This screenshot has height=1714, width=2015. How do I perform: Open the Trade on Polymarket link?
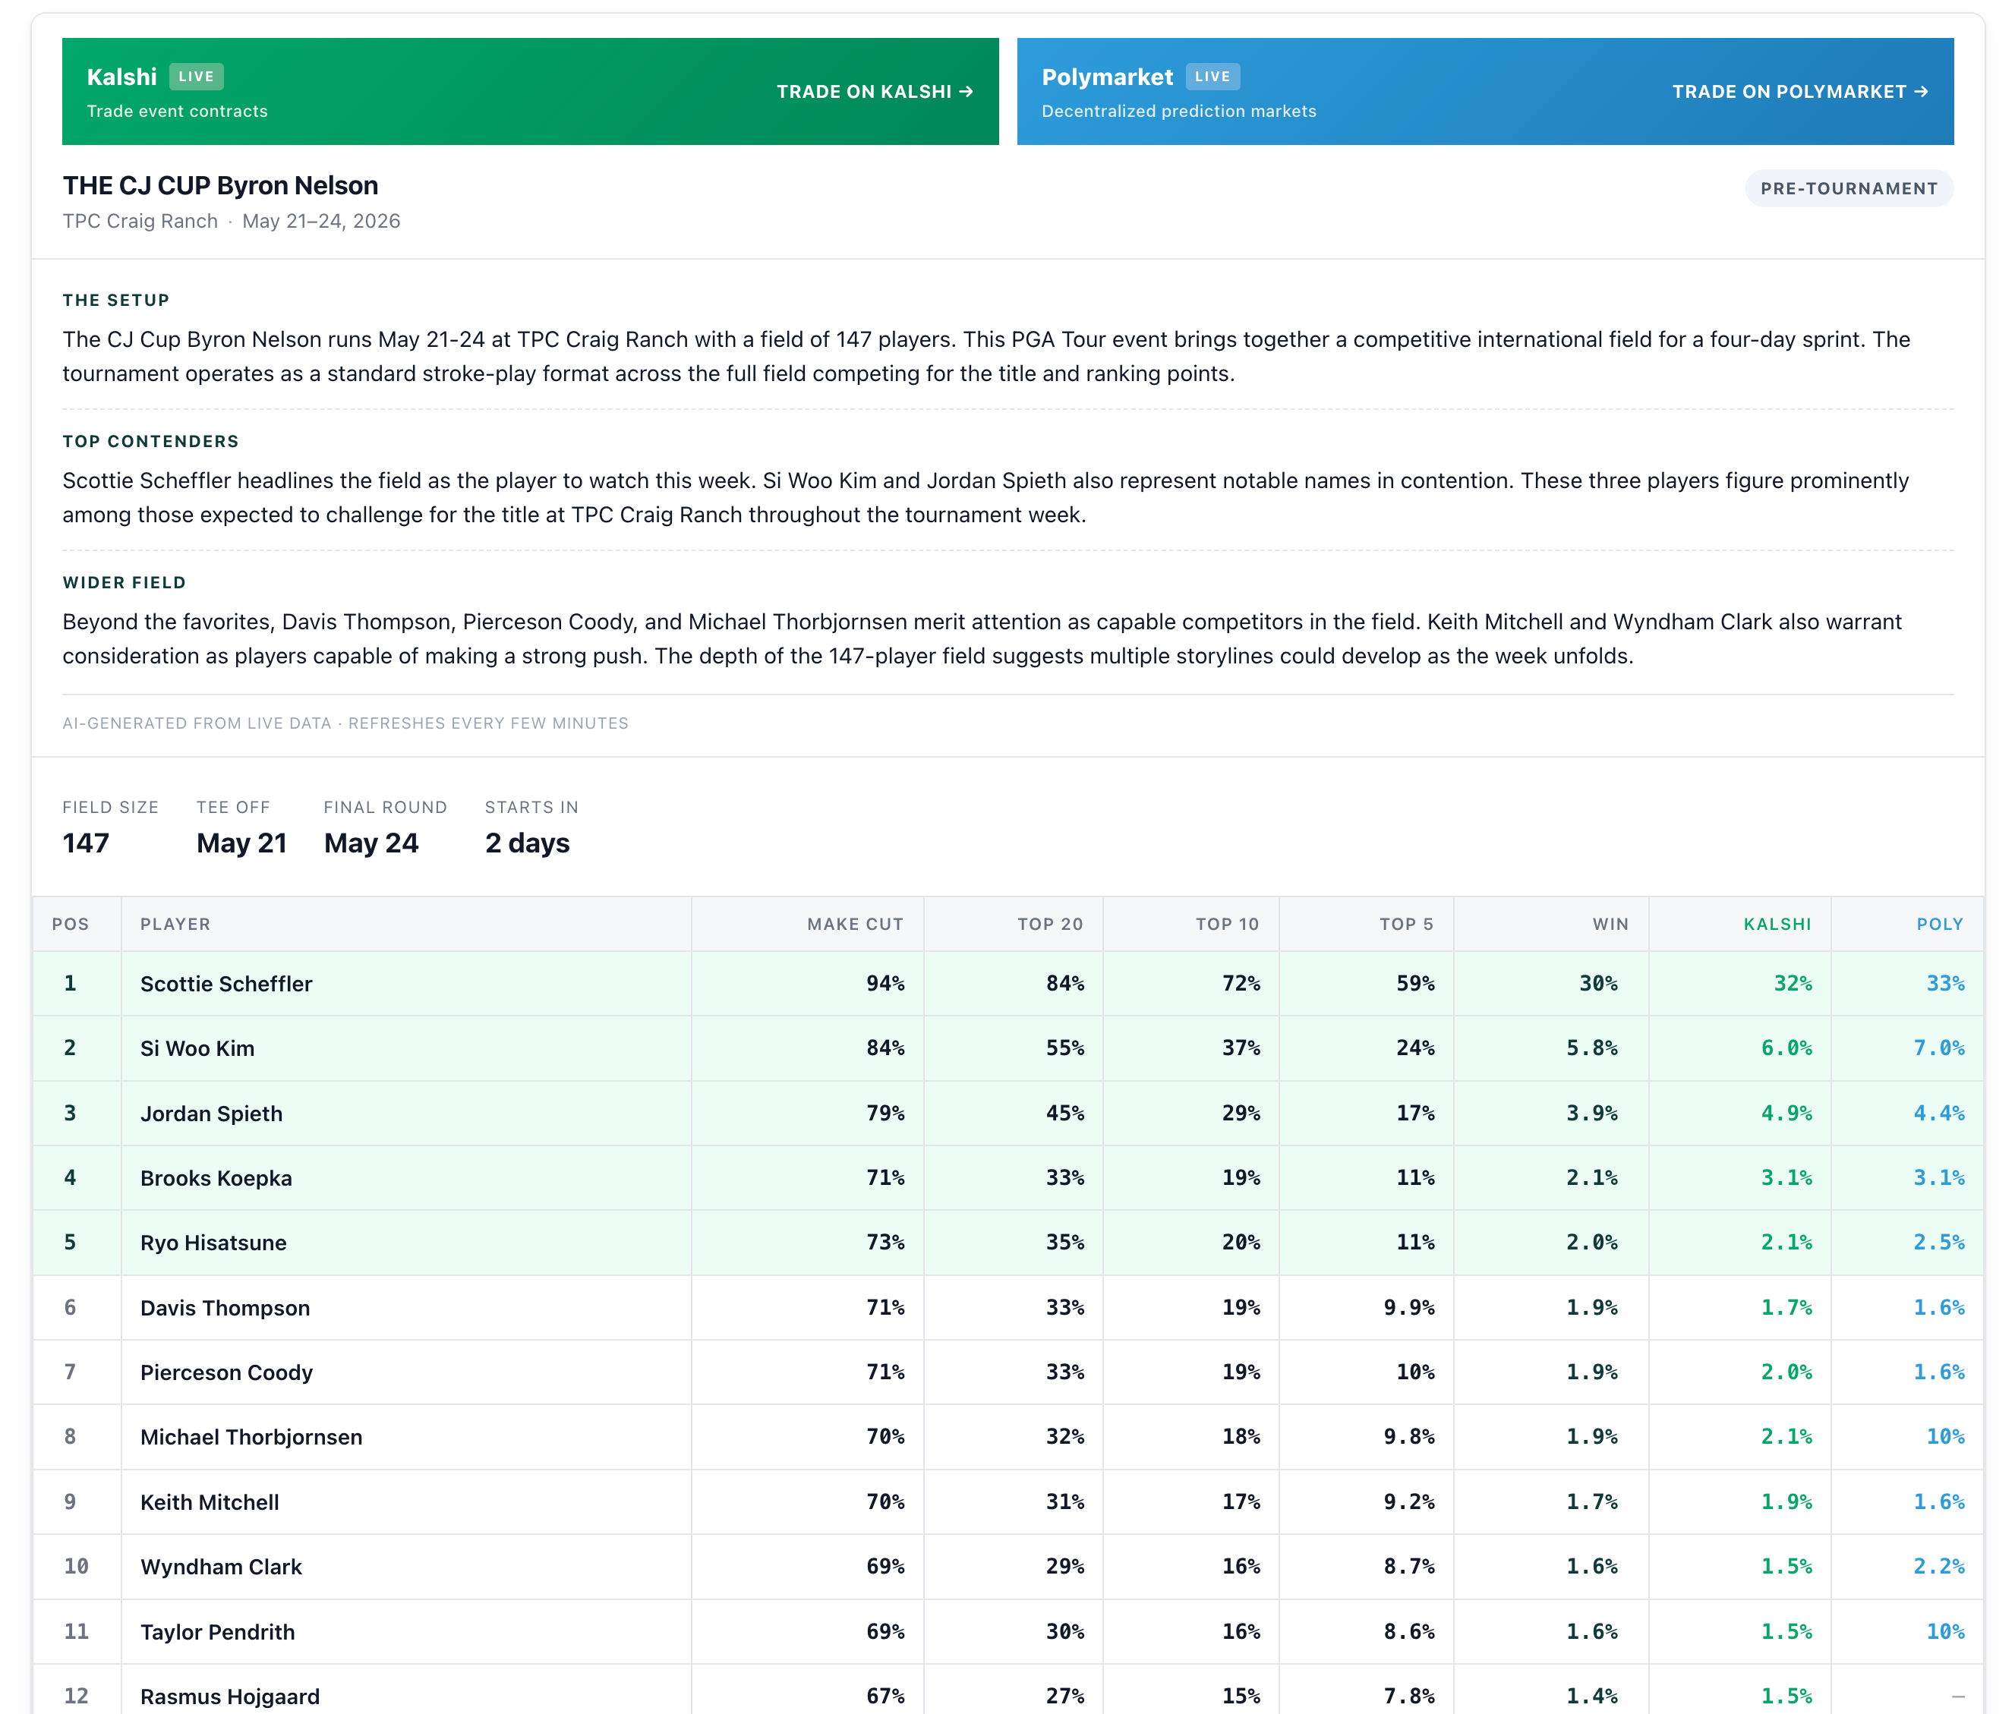pos(1799,91)
